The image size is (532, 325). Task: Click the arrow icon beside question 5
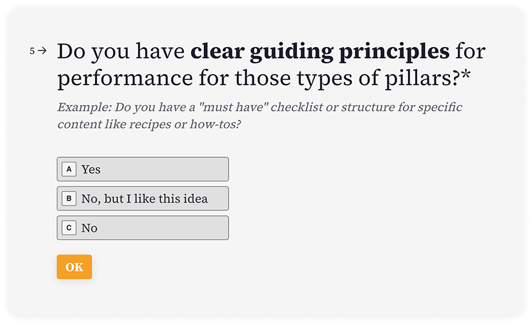pyautogui.click(x=43, y=51)
